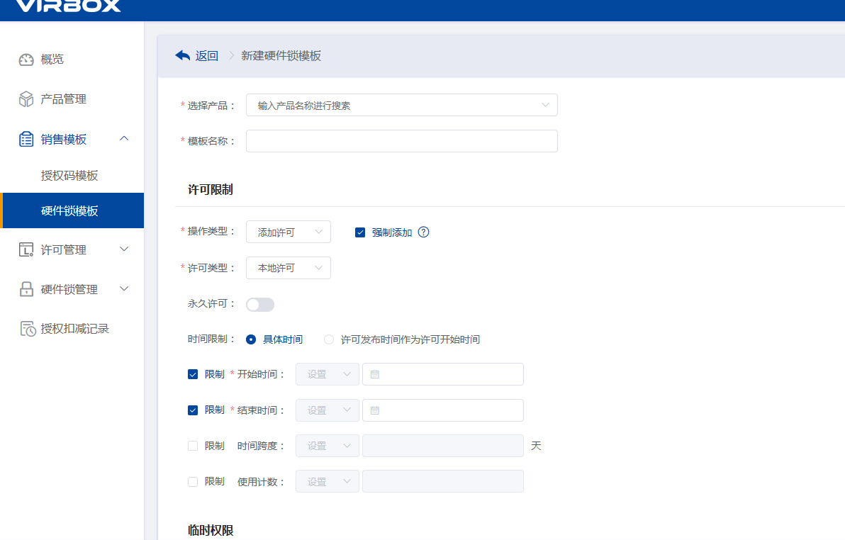The width and height of the screenshot is (845, 540).
Task: Click the 许可限制 section heading
Action: (x=210, y=190)
